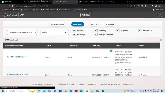Open the Allow Pop-Up Windows bookmark
This screenshot has height=93, width=165.
point(80,10)
